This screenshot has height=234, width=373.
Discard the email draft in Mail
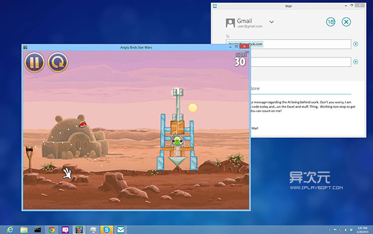click(346, 22)
